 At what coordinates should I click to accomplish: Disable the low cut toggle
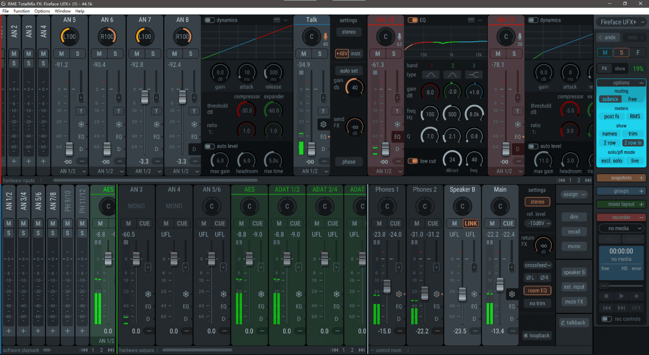point(412,161)
